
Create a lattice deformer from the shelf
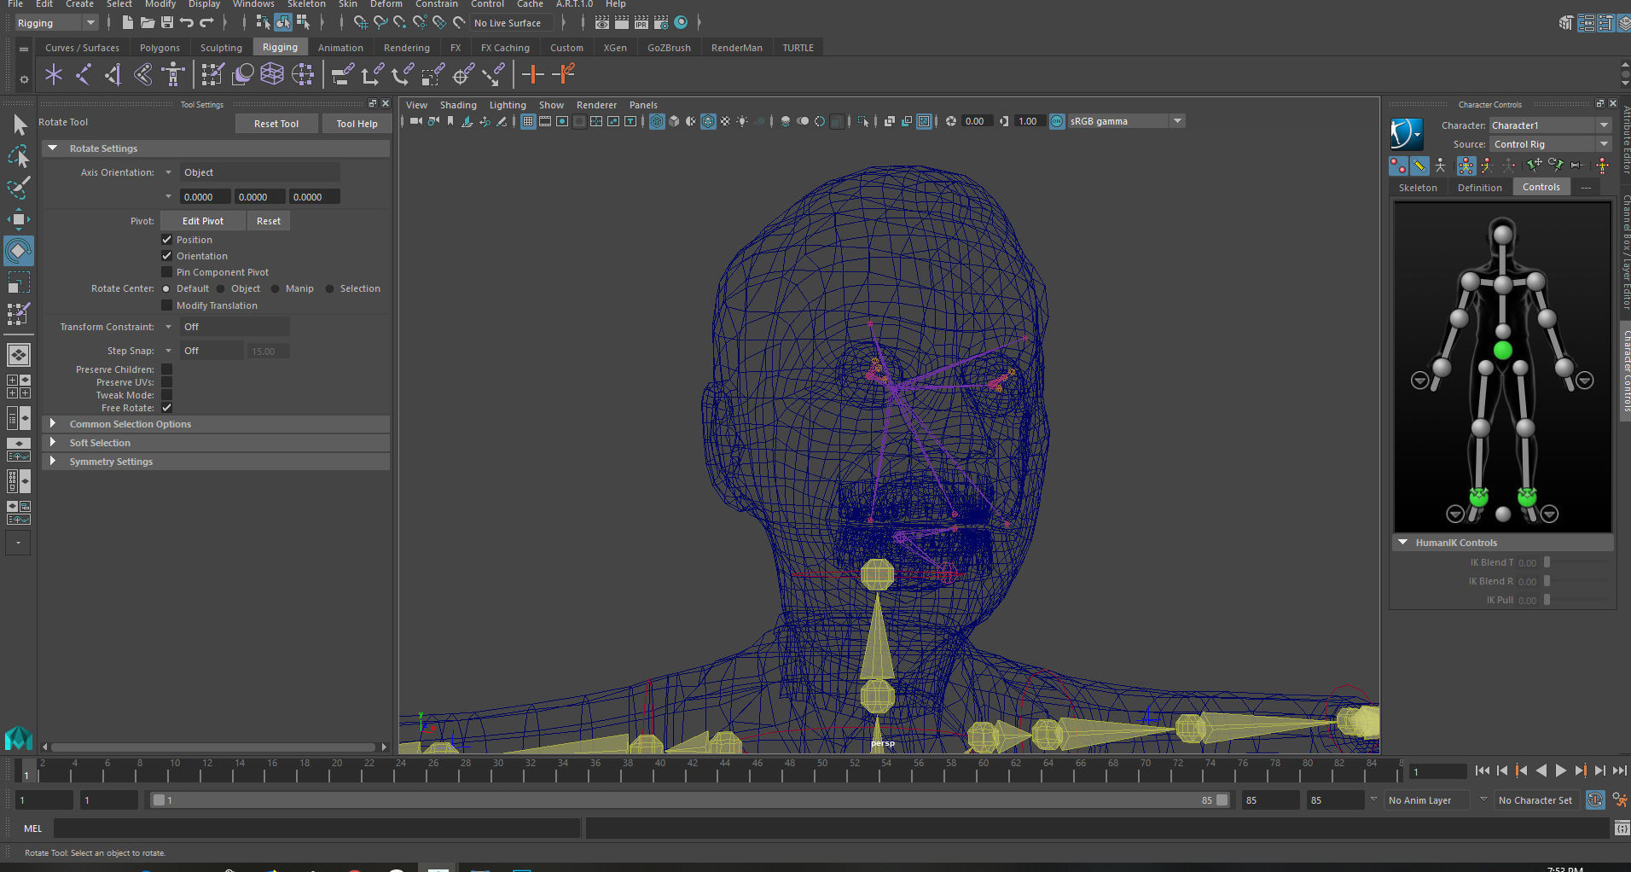pyautogui.click(x=272, y=75)
